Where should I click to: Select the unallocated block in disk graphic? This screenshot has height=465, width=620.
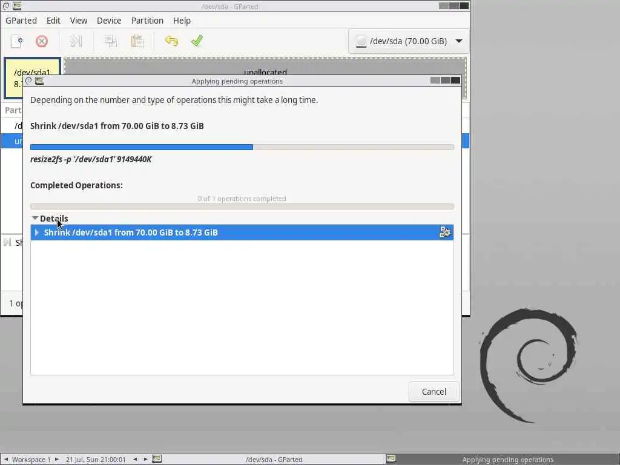(x=265, y=66)
